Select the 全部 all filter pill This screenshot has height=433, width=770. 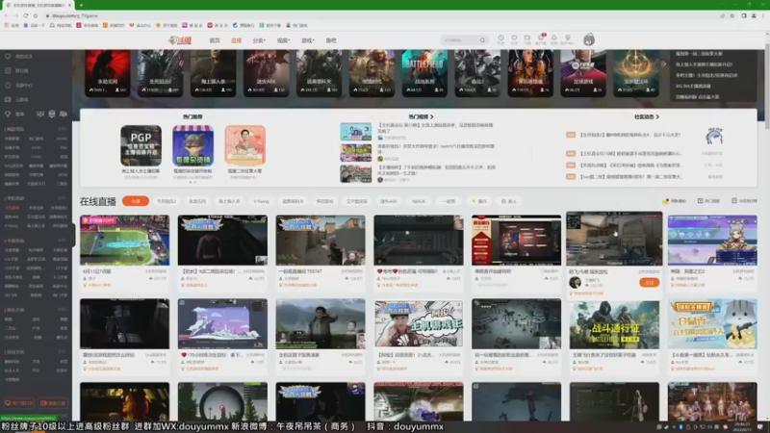(x=136, y=201)
